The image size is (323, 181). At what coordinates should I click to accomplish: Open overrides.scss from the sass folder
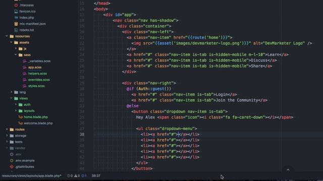pyautogui.click(x=39, y=79)
